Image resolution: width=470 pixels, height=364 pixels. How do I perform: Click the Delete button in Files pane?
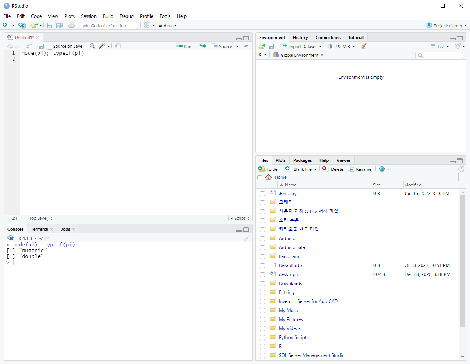tap(333, 169)
